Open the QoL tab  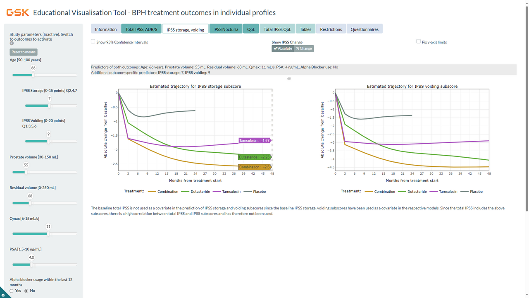[251, 29]
